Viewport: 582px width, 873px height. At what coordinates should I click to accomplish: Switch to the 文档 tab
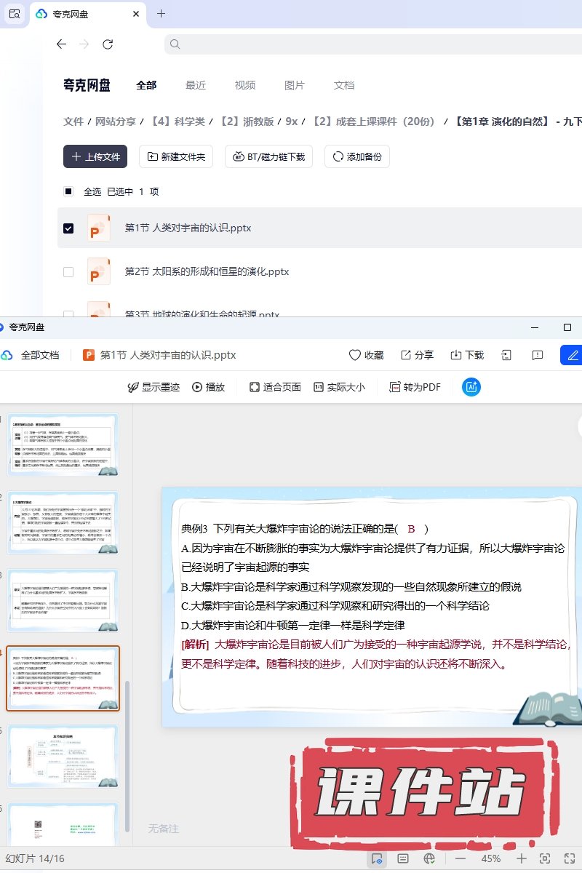coord(344,85)
